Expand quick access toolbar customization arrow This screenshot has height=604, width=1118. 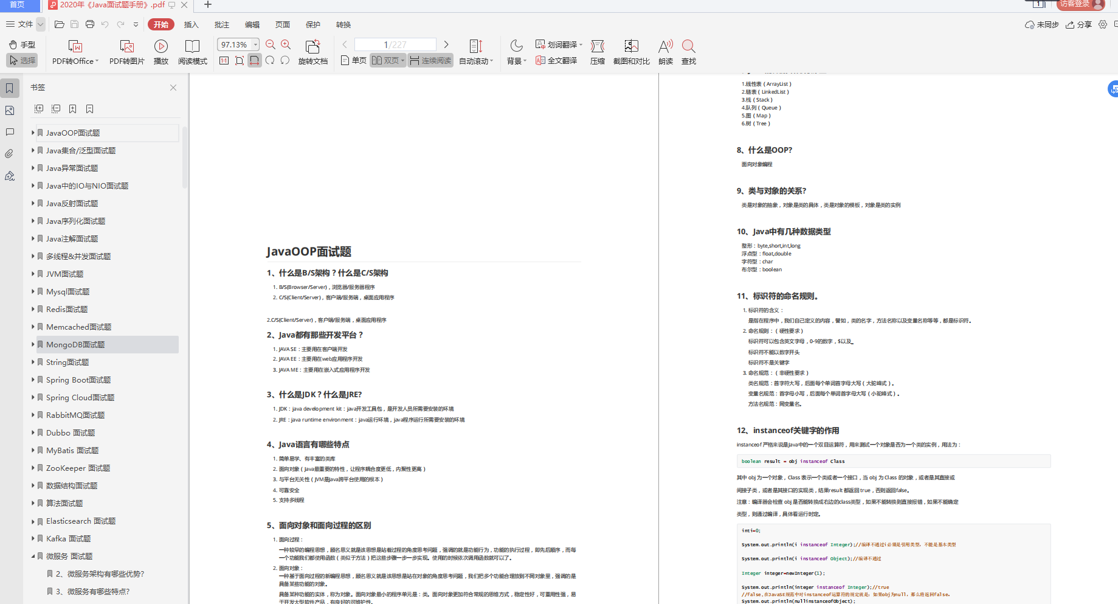pos(136,25)
